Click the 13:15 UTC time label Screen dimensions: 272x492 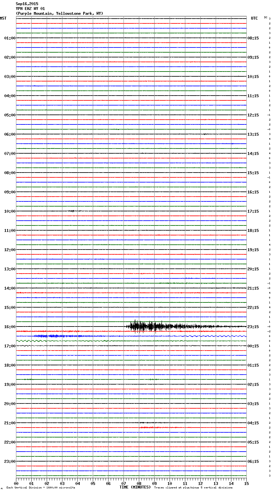[253, 134]
